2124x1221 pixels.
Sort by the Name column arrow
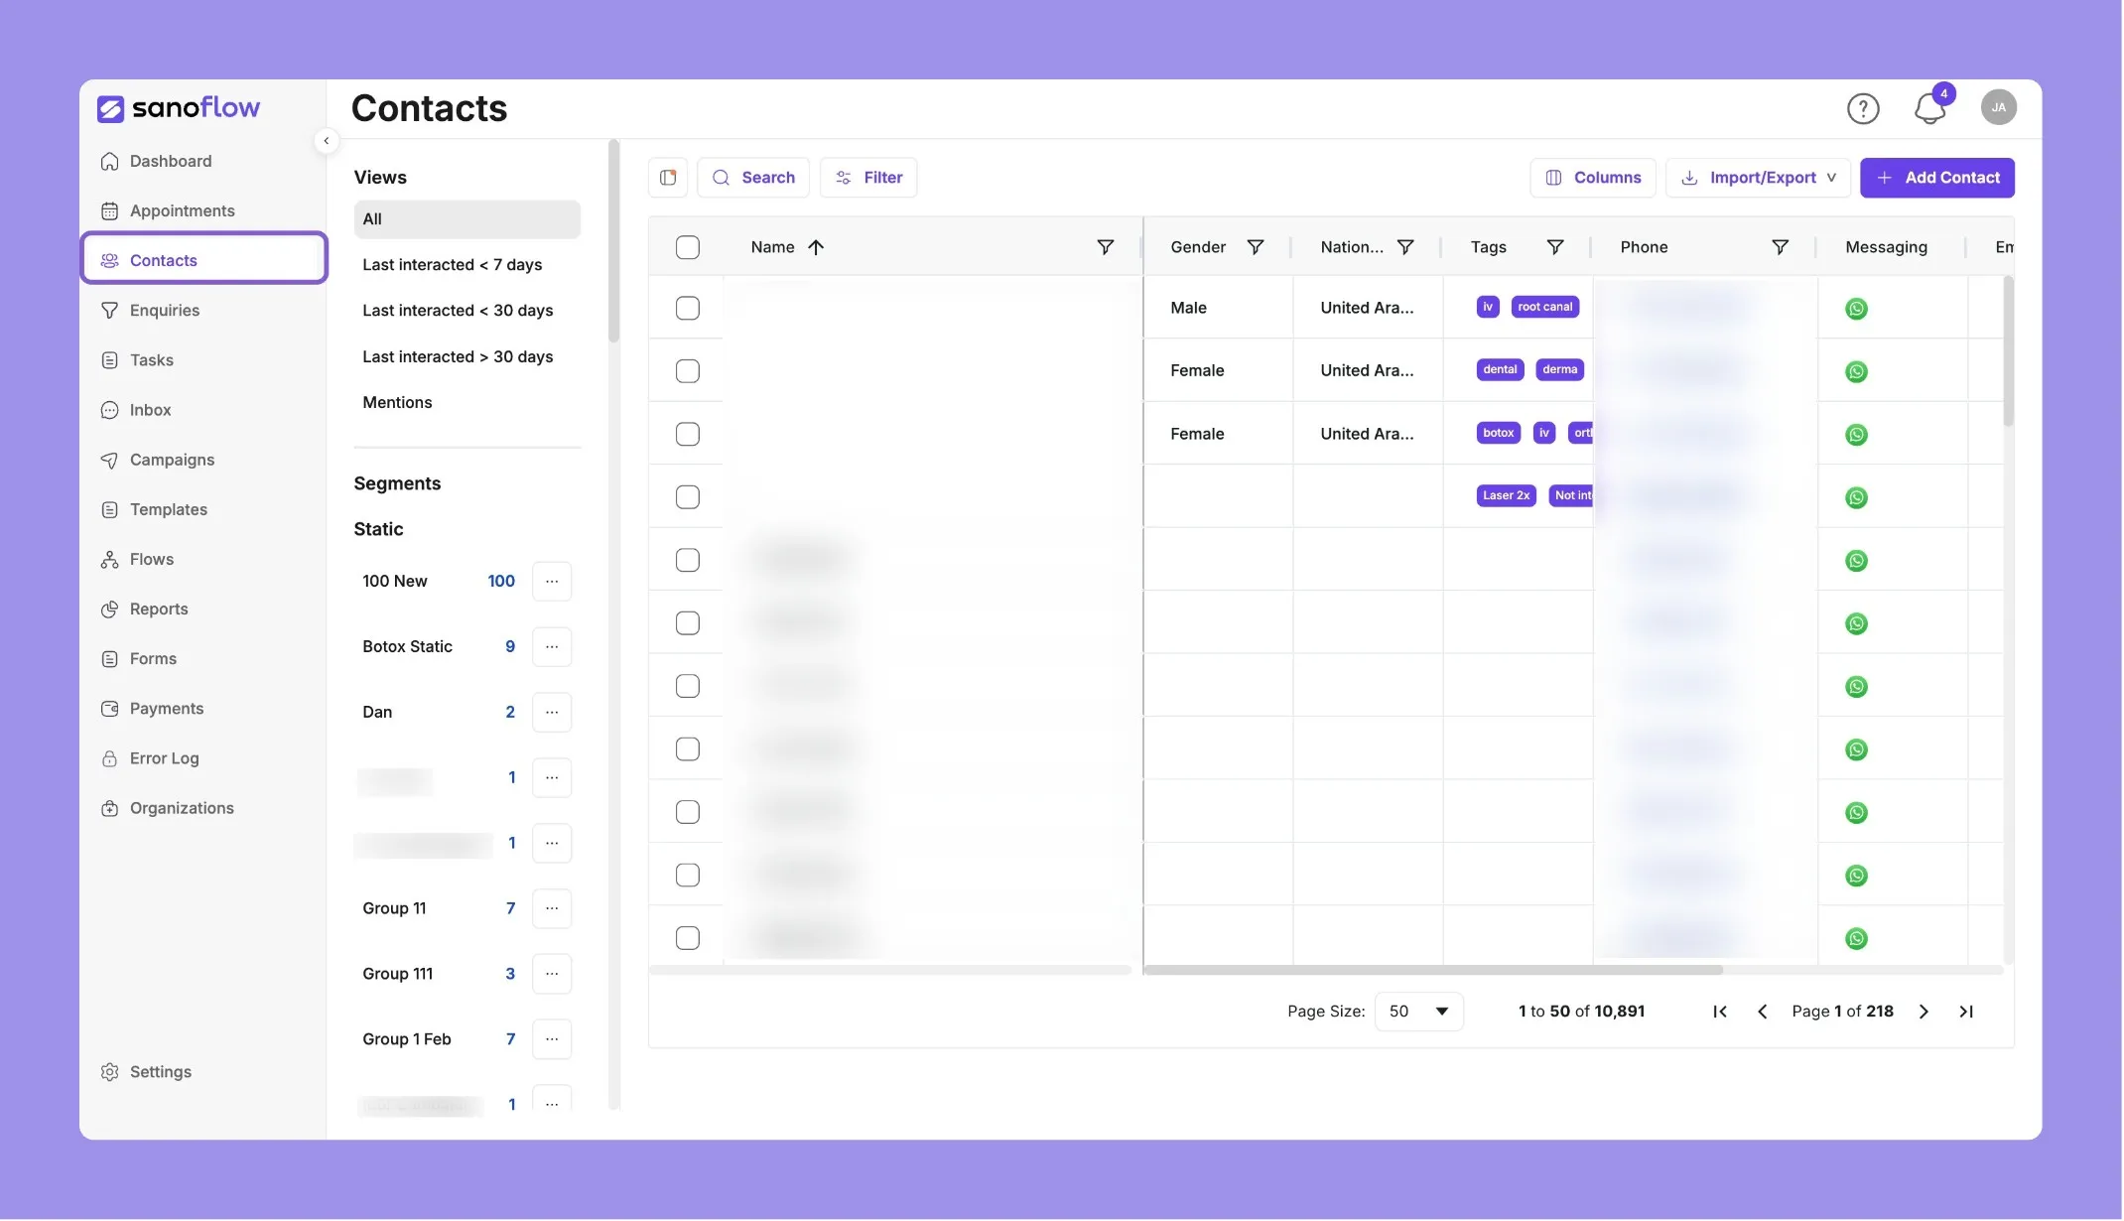coord(816,247)
